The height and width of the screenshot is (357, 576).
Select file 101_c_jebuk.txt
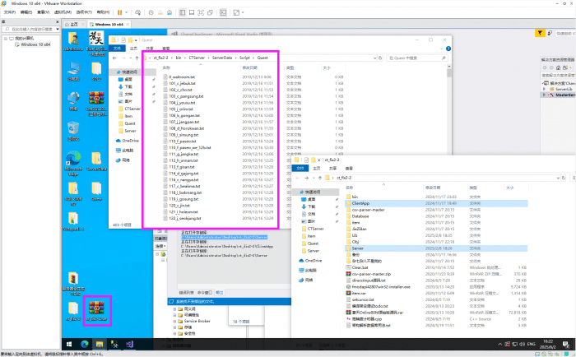tap(182, 83)
